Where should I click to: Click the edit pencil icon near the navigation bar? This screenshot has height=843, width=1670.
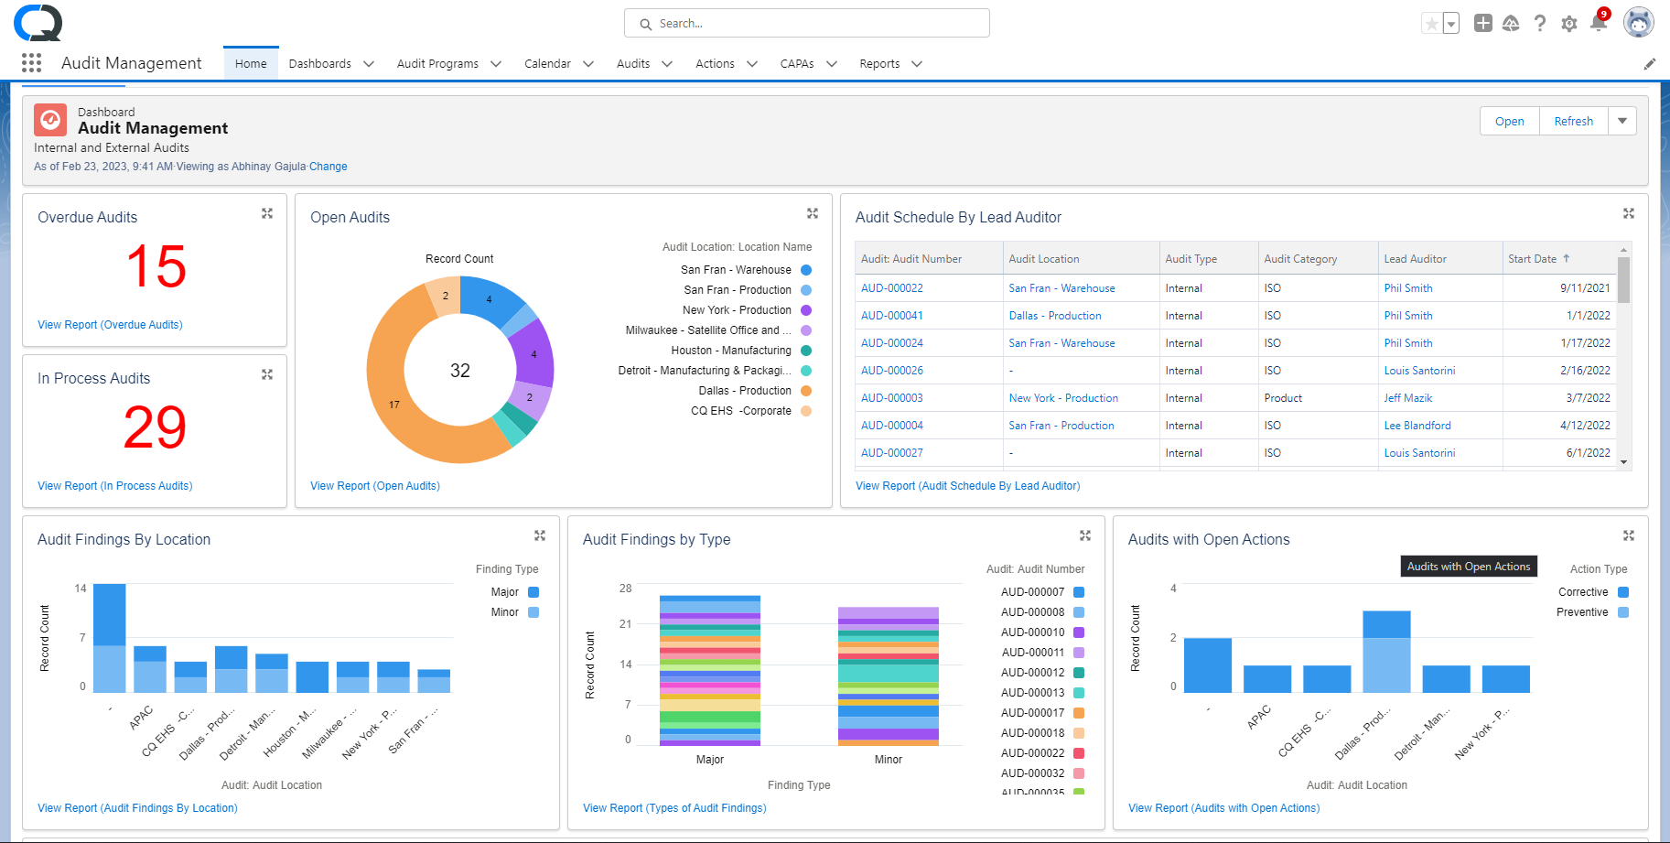pyautogui.click(x=1650, y=63)
